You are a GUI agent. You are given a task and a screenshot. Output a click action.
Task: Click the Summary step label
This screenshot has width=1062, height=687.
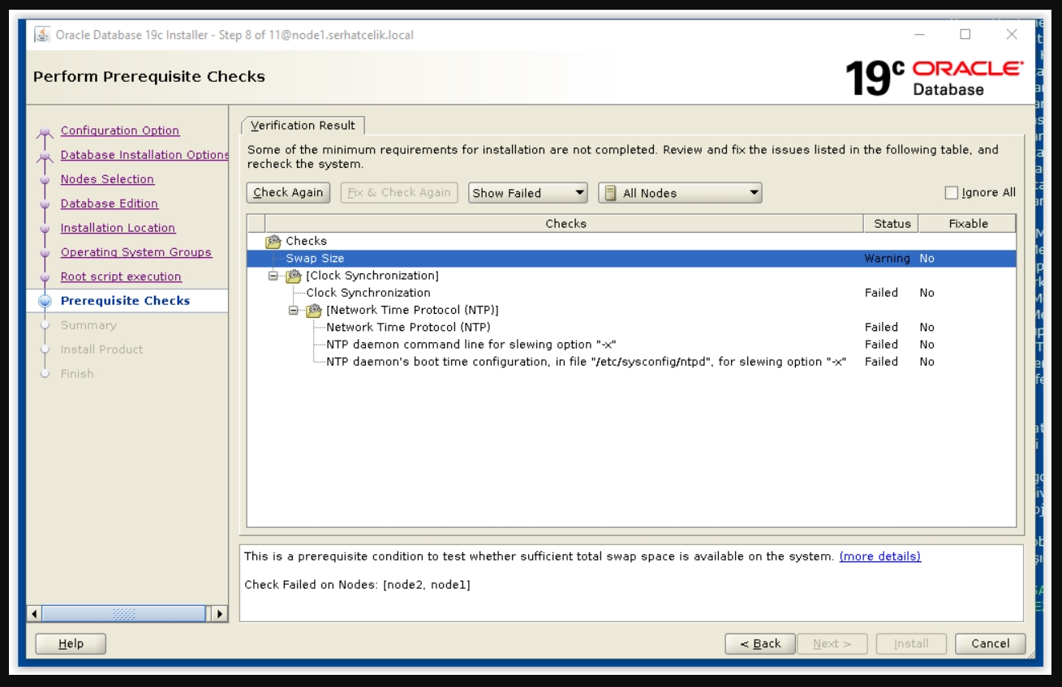[x=88, y=325]
